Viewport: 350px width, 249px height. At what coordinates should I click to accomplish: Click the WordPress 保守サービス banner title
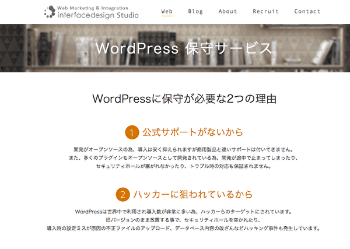184,48
